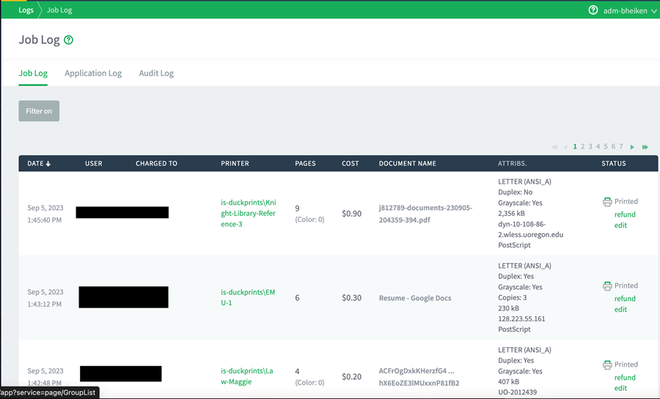Click the printer icon in the $0.90 row
The image size is (660, 399).
(x=607, y=202)
